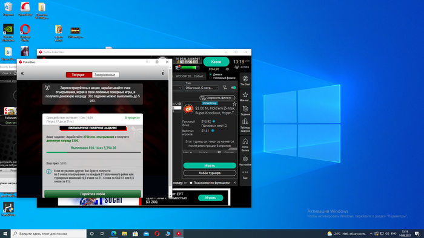Image resolution: width=424 pixels, height=238 pixels.
Task: Click the Перейти в лобби button
Action: click(93, 194)
